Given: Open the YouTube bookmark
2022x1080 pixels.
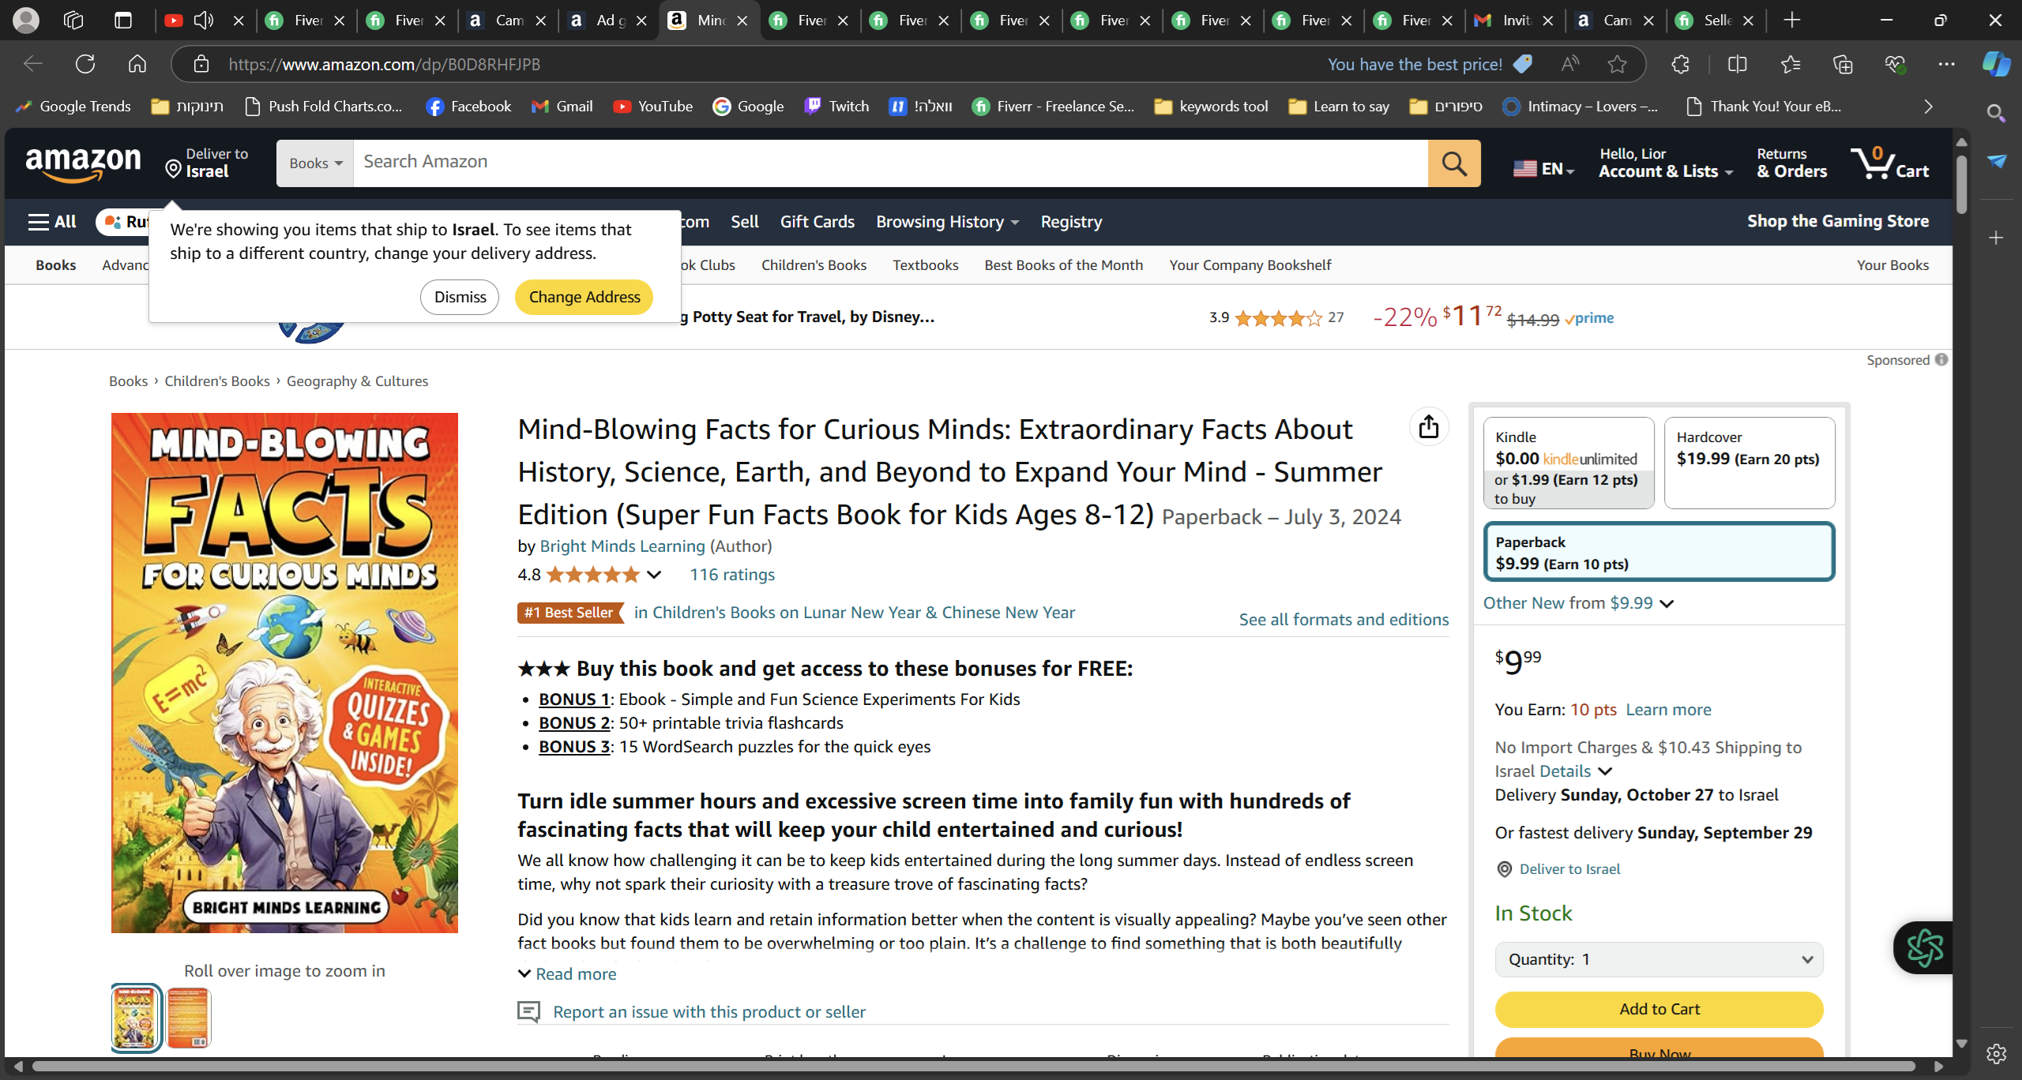Looking at the screenshot, I should pyautogui.click(x=653, y=107).
